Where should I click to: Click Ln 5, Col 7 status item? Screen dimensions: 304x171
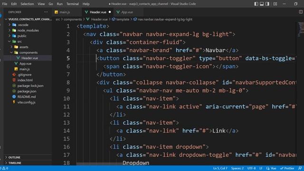(220, 168)
